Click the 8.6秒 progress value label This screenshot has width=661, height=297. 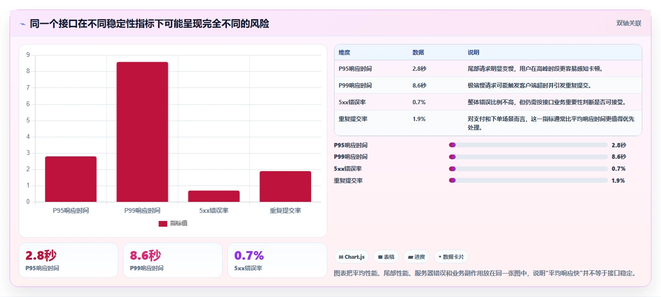click(x=619, y=157)
